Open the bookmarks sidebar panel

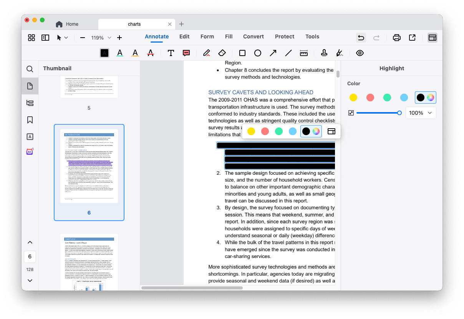(x=30, y=120)
